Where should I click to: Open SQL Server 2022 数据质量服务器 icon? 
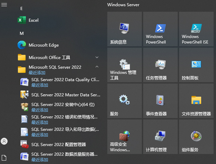pos(24,157)
